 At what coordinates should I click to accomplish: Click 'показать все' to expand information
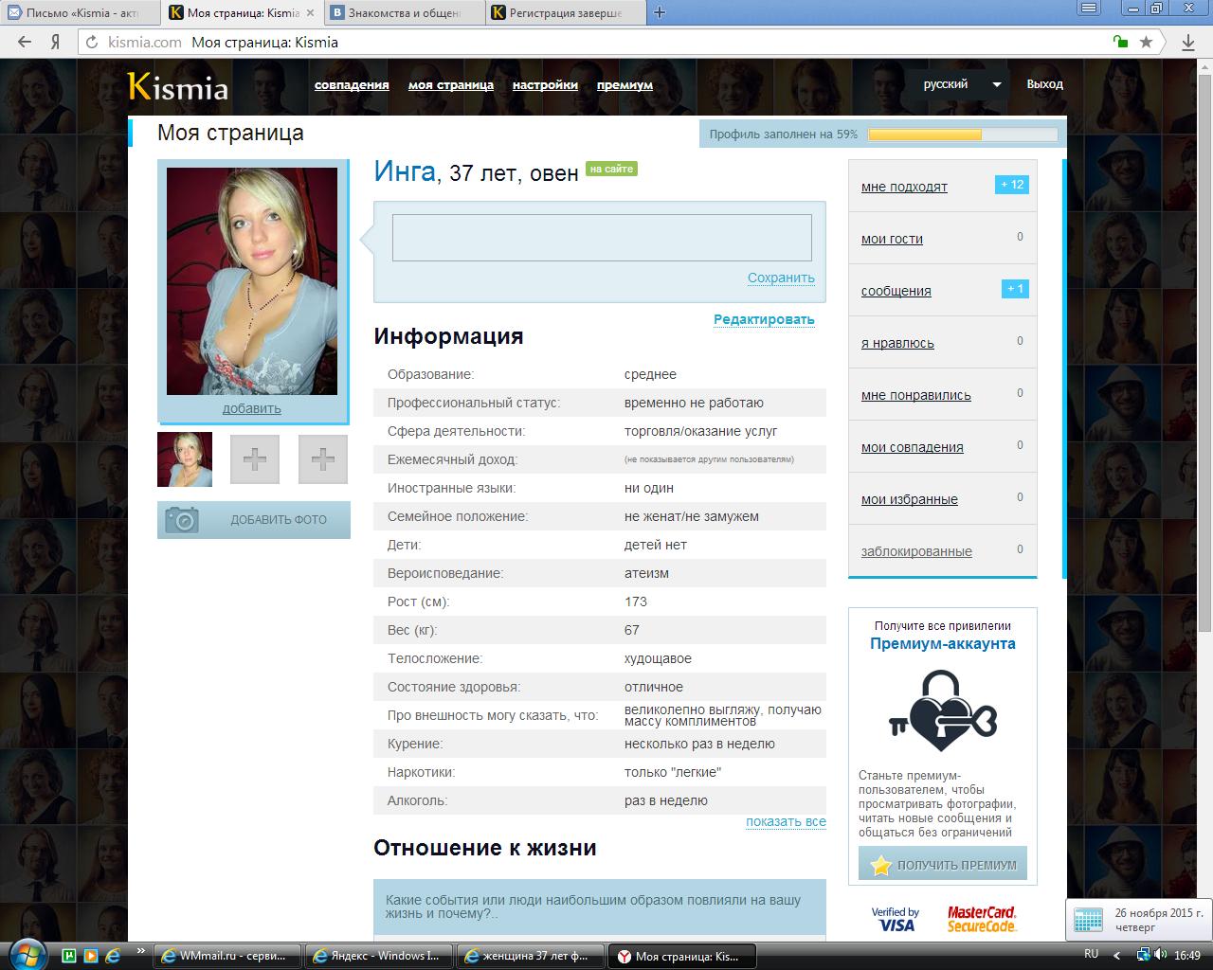point(786,821)
